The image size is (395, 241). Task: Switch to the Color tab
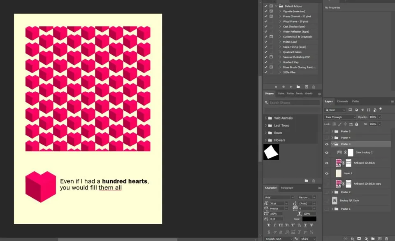[281, 94]
